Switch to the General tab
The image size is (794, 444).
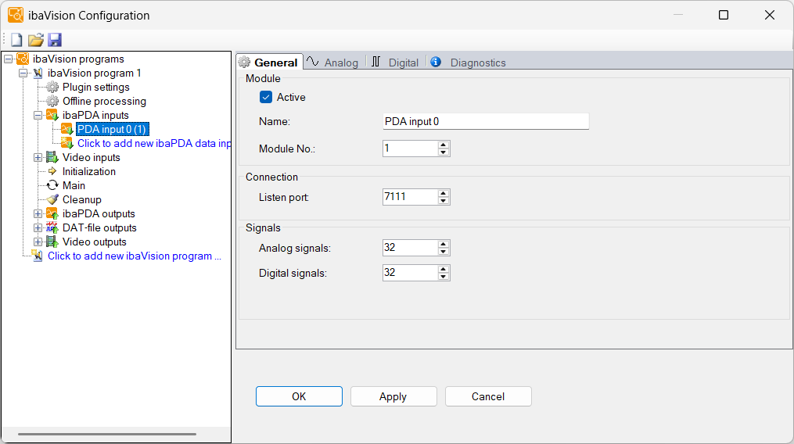coord(270,63)
